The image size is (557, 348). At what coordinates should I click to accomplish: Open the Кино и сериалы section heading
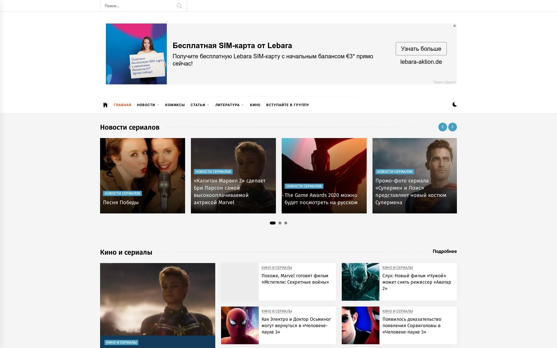[126, 252]
